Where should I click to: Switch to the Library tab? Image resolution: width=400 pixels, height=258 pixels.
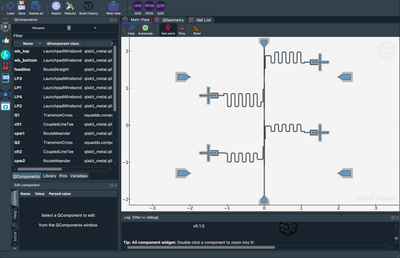click(50, 176)
